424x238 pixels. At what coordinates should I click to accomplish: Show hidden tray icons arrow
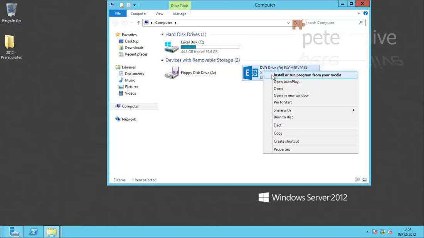[x=367, y=232]
